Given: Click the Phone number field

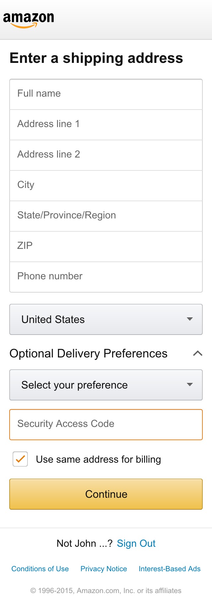Looking at the screenshot, I should [106, 276].
